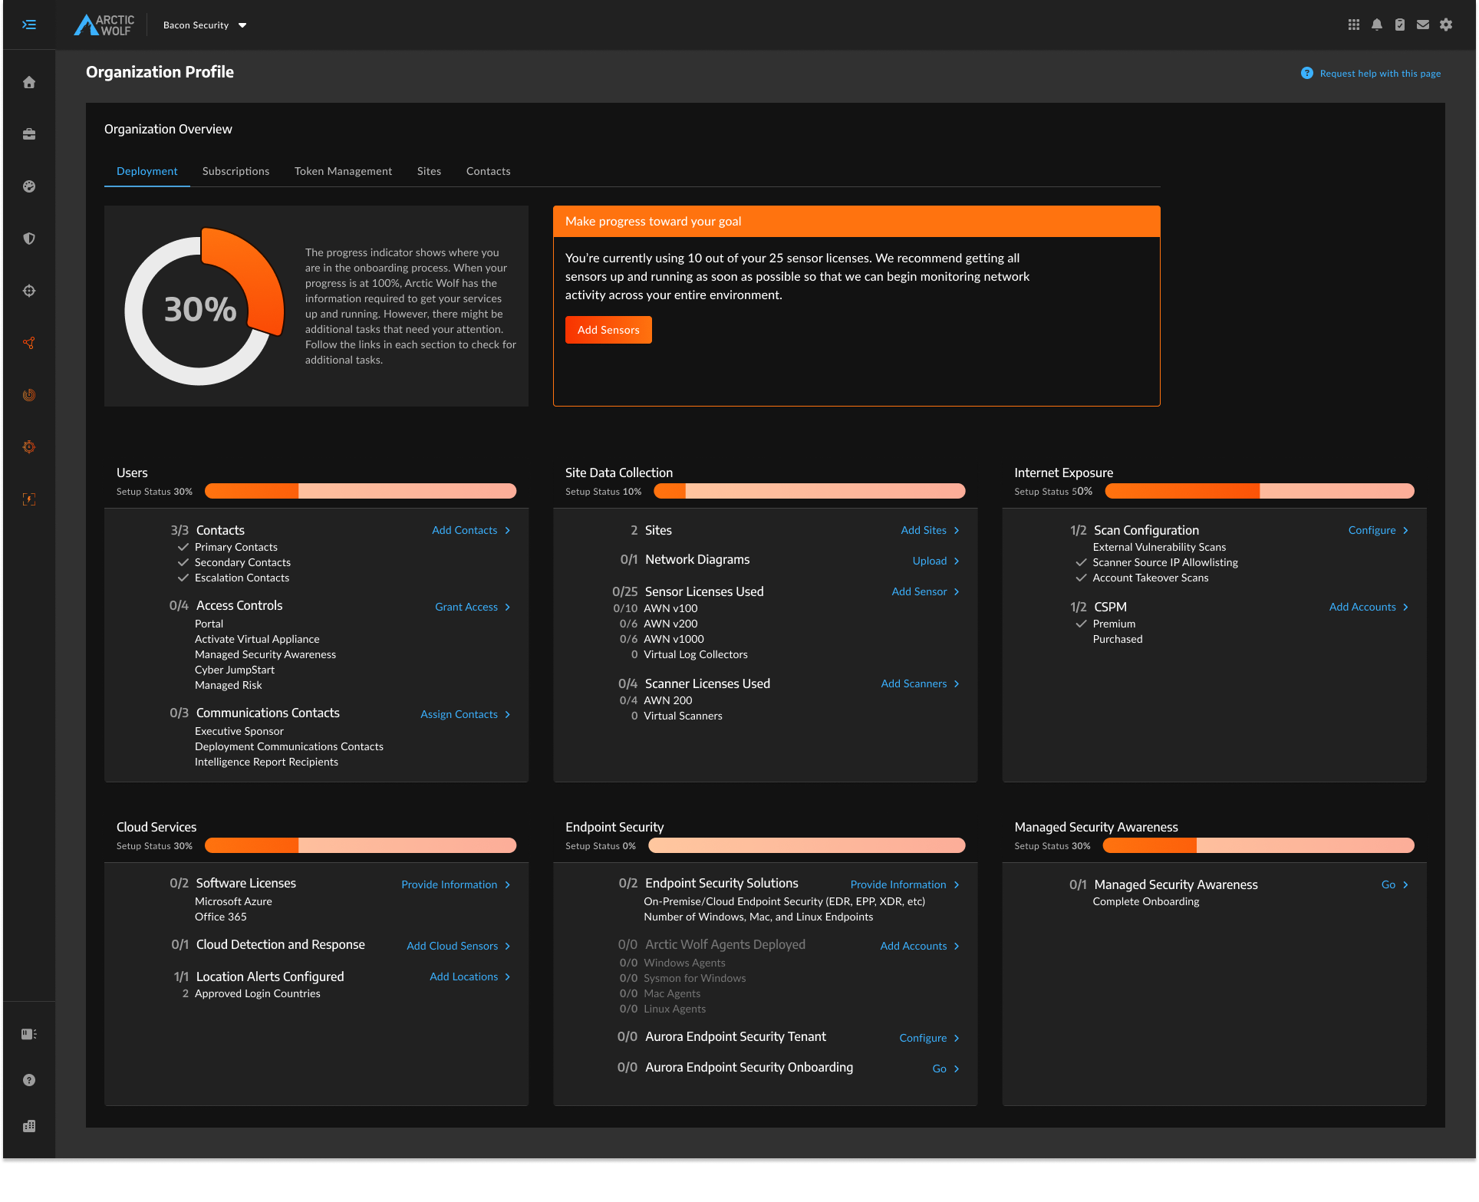Viewport: 1479px width, 1202px height.
Task: Click the Endpoint Security progress bar
Action: click(x=806, y=845)
